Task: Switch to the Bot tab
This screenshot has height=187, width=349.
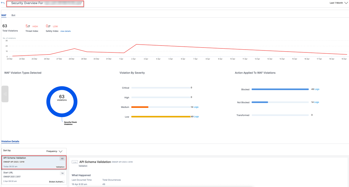Action: [x=13, y=15]
